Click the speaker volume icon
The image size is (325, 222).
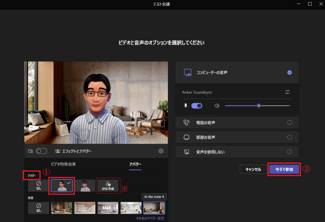[217, 106]
